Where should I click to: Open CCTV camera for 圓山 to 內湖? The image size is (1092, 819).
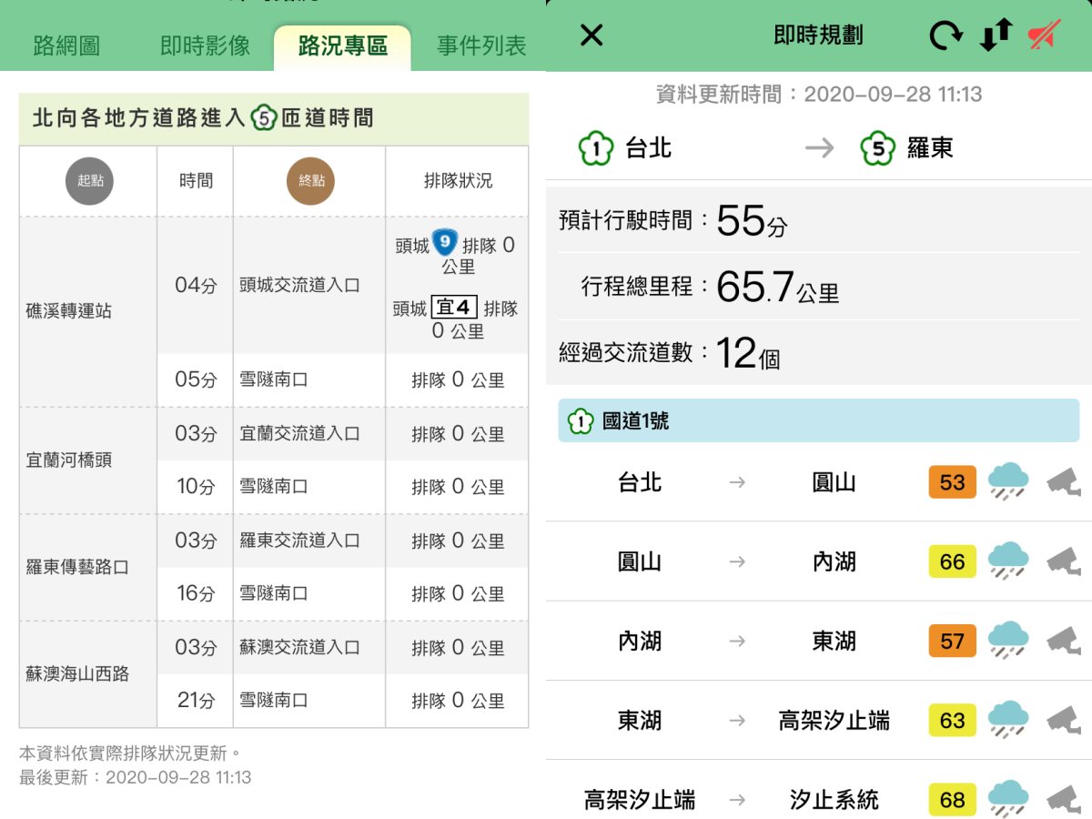(x=1063, y=561)
